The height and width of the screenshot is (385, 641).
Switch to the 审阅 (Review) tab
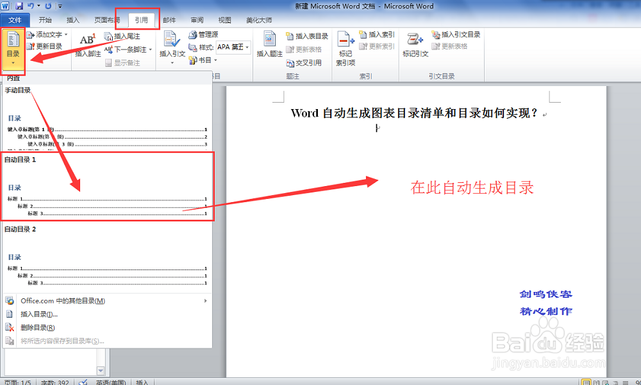point(197,20)
